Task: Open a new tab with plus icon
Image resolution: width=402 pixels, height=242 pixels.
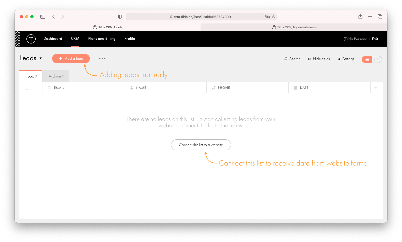Action: [370, 17]
